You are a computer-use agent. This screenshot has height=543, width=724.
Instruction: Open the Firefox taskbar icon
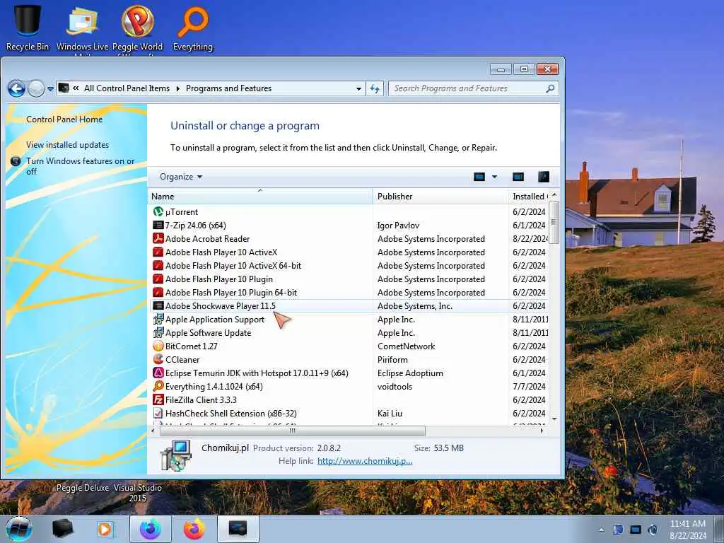pyautogui.click(x=194, y=529)
